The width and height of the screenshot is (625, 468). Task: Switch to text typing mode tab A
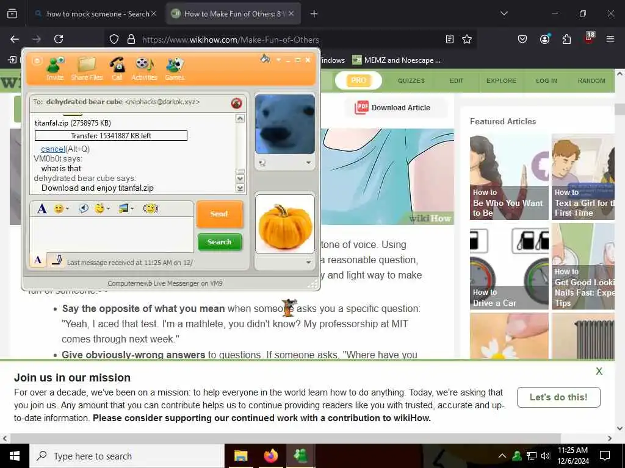pyautogui.click(x=38, y=260)
